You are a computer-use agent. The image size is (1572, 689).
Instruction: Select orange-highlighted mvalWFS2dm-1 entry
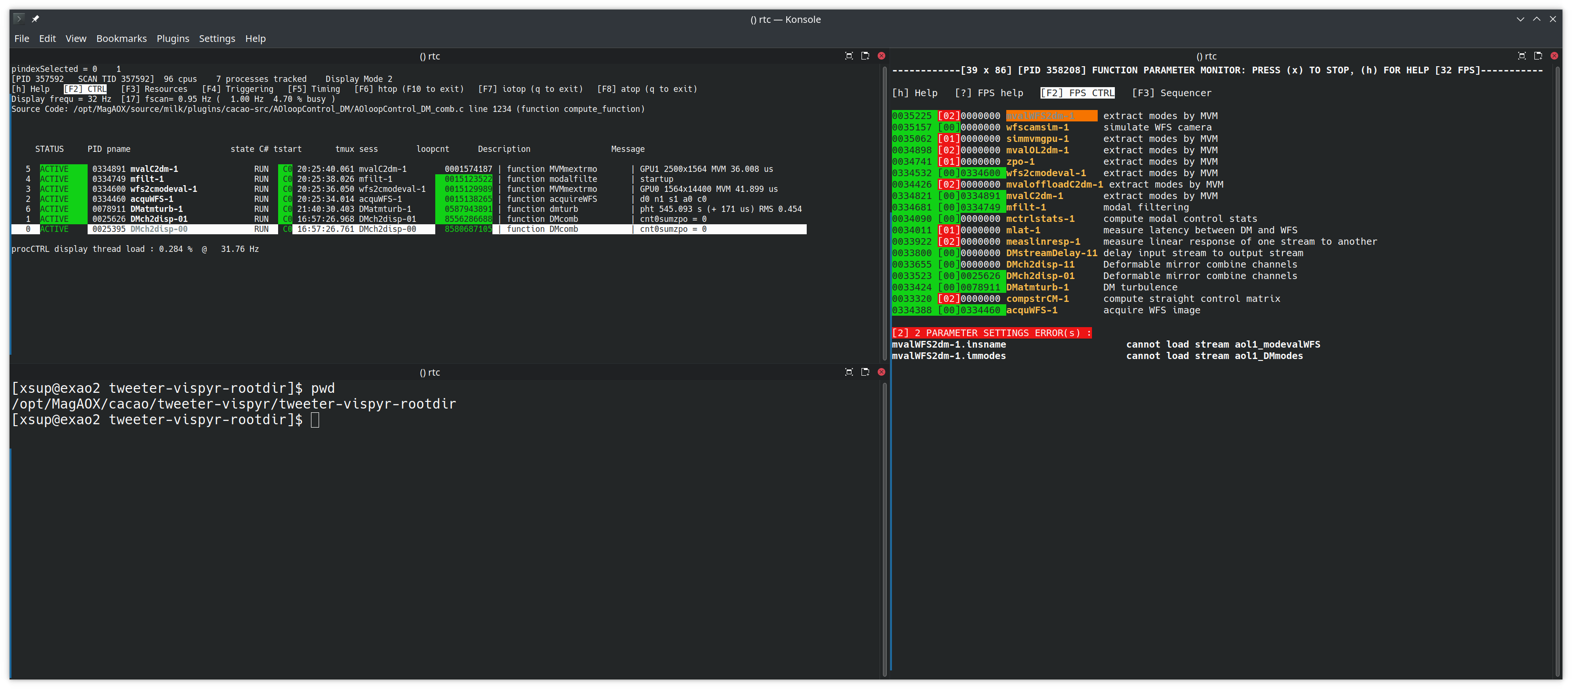click(1051, 116)
